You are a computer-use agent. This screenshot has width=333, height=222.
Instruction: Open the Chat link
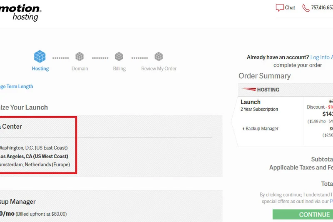(x=290, y=7)
